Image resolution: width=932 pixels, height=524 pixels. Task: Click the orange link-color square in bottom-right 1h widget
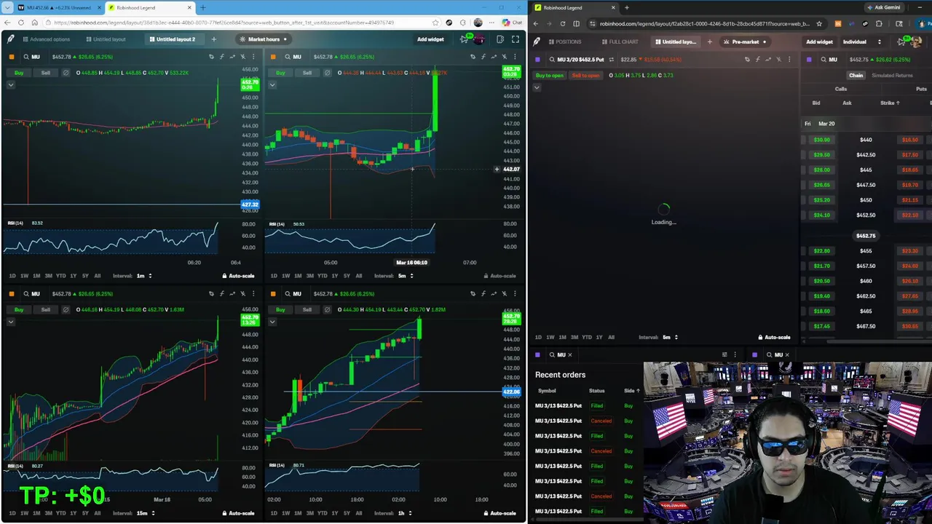[273, 294]
